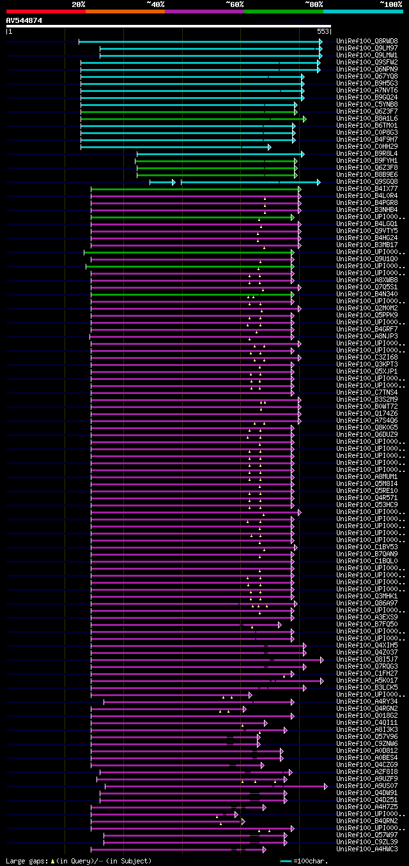Image resolution: width=409 pixels, height=866 pixels.
Task: Select hit label UniRef100_B7QAN9
Action: [x=367, y=554]
